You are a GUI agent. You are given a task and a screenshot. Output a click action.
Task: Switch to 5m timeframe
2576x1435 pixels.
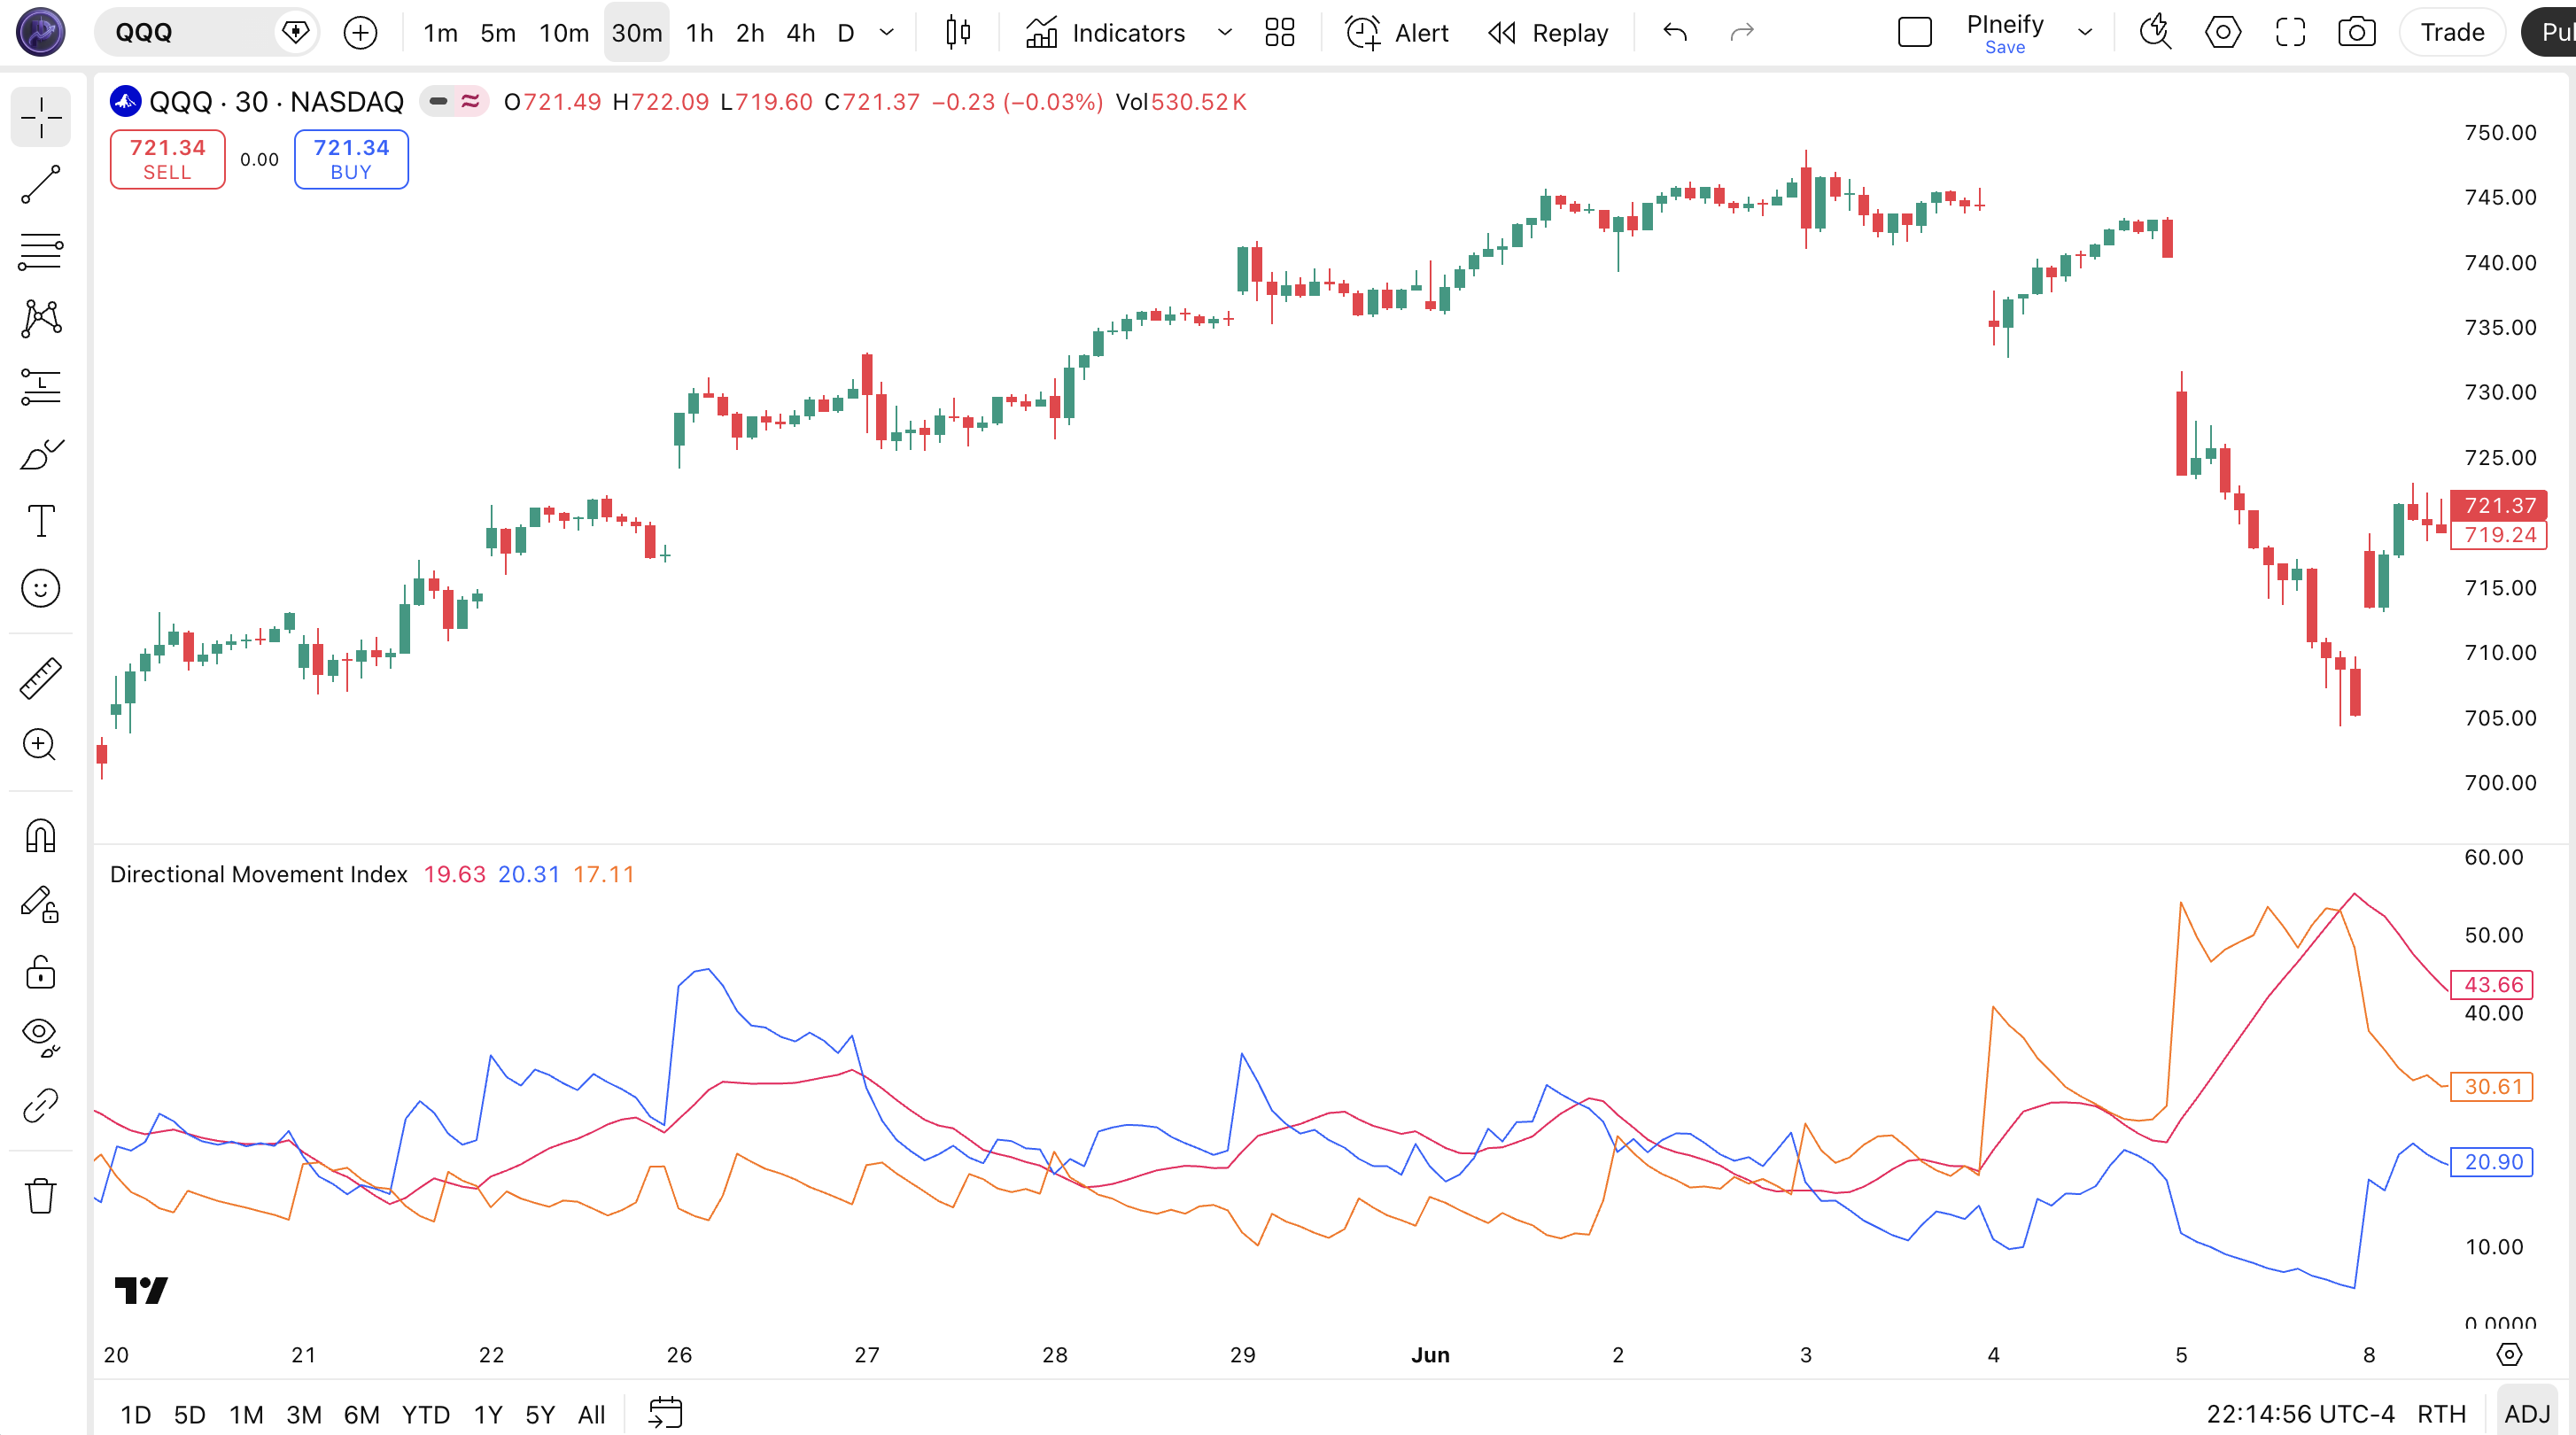click(x=498, y=33)
